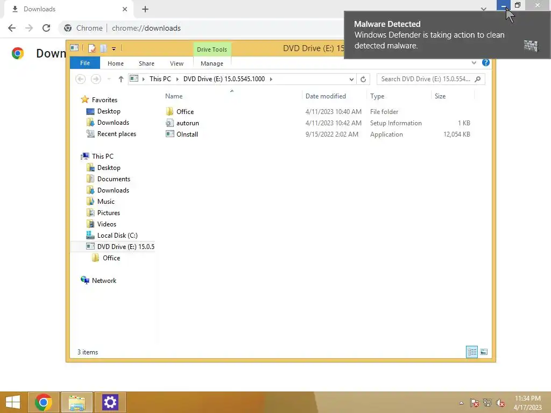Select This PC in address breadcrumb
Image resolution: width=551 pixels, height=413 pixels.
click(x=160, y=79)
